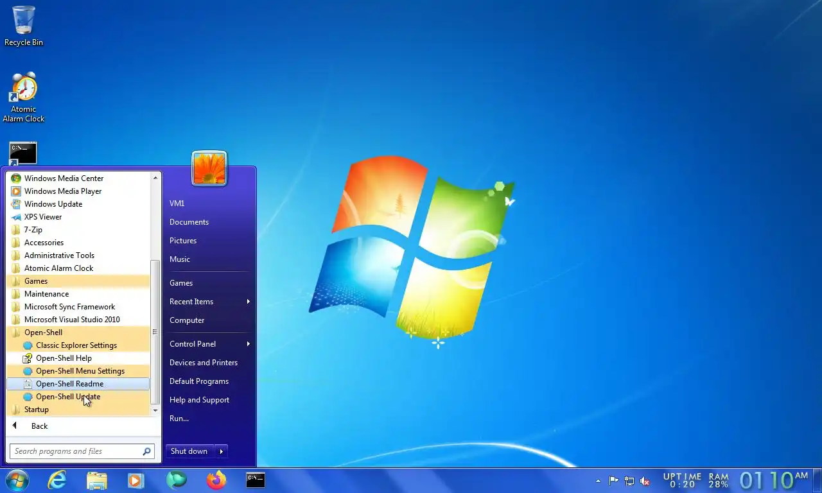
Task: Click the programs list scroll up arrow
Action: click(155, 177)
